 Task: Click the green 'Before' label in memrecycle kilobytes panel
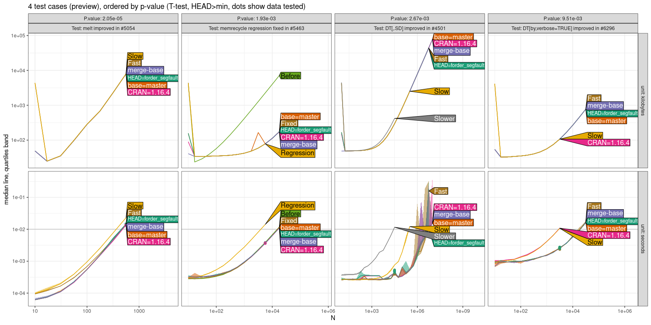pos(290,76)
